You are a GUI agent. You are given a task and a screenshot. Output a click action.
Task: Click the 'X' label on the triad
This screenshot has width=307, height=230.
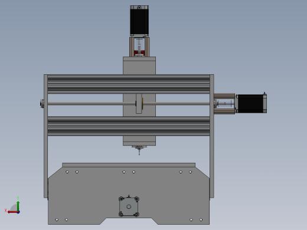[6, 211]
